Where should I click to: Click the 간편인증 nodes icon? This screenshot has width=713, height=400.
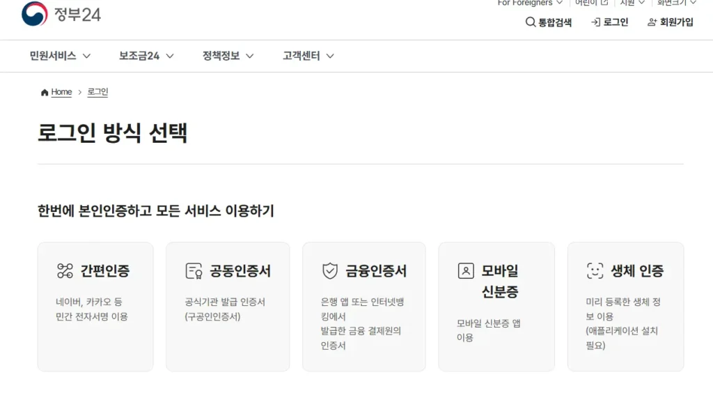pos(65,271)
